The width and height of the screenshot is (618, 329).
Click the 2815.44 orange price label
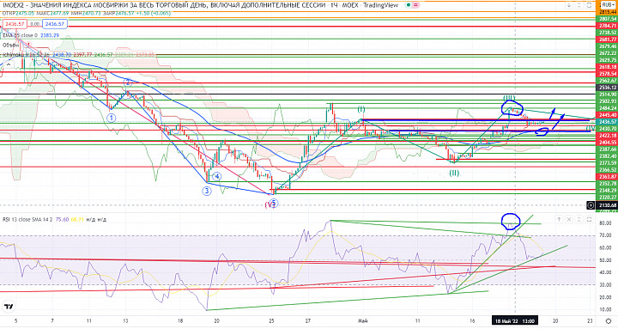click(608, 12)
